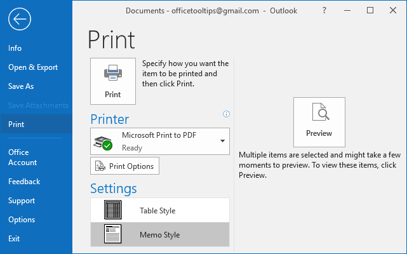Image resolution: width=407 pixels, height=254 pixels.
Task: Close the Outlook window
Action: pyautogui.click(x=393, y=10)
